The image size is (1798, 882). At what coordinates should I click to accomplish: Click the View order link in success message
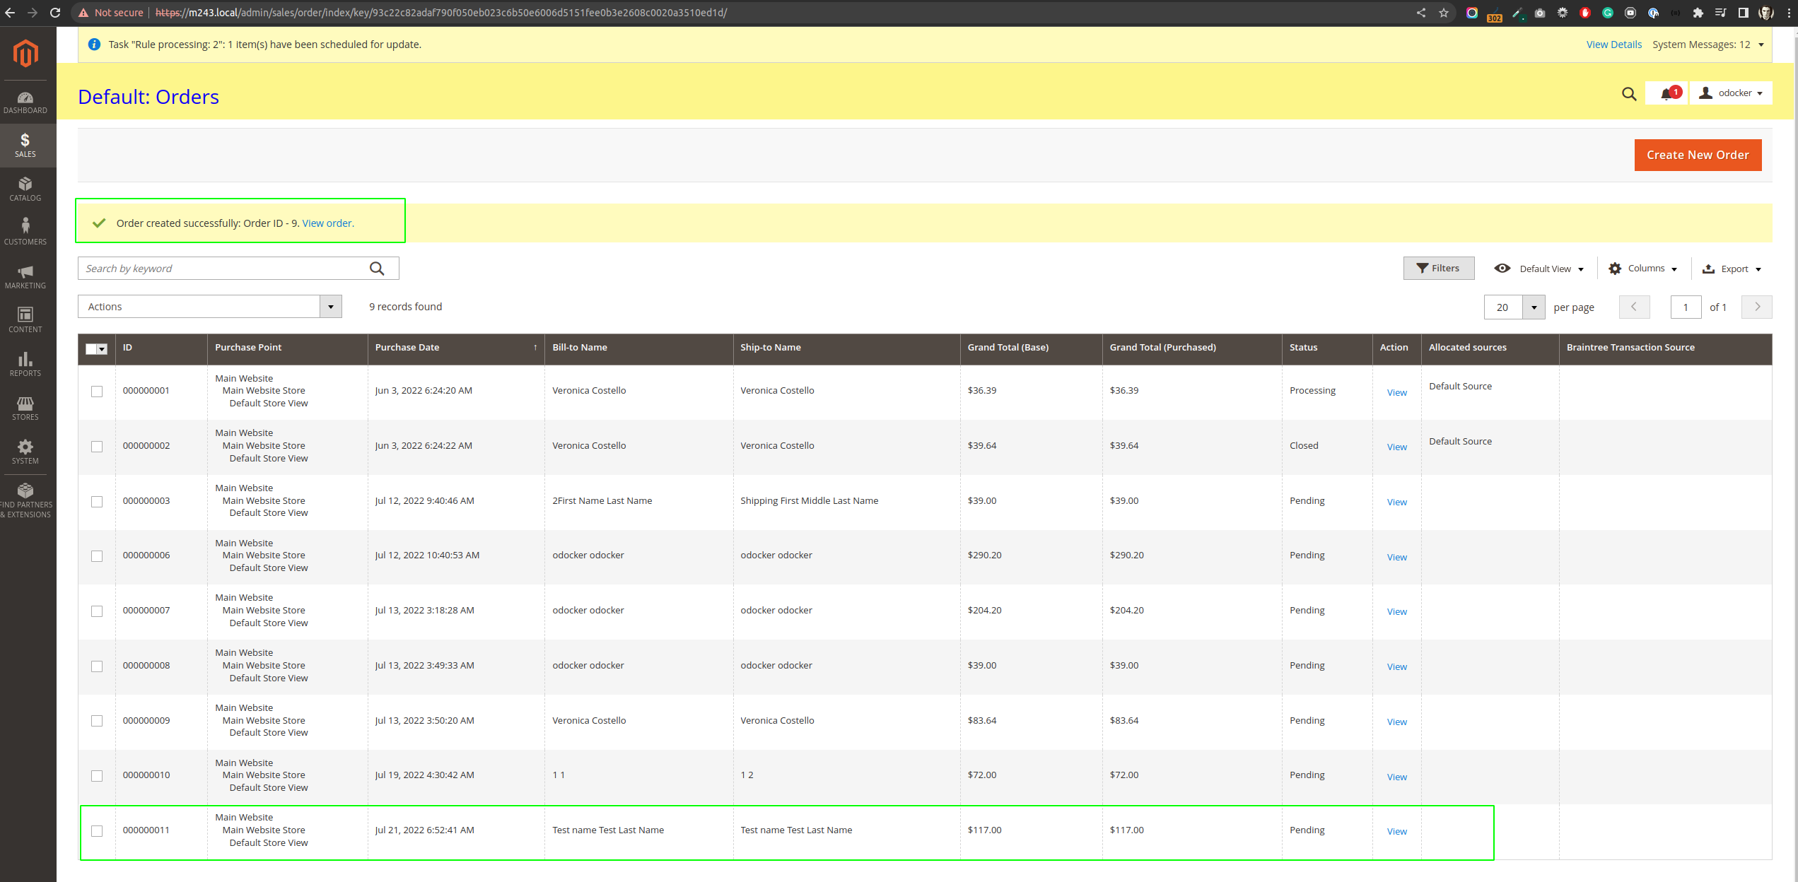tap(327, 223)
